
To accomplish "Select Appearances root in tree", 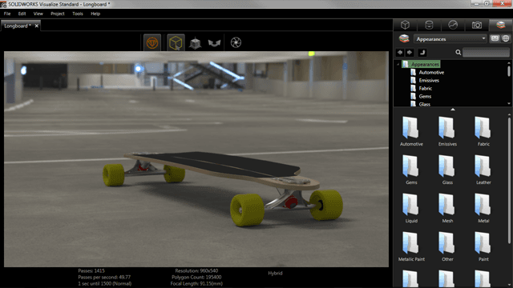I will click(421, 64).
